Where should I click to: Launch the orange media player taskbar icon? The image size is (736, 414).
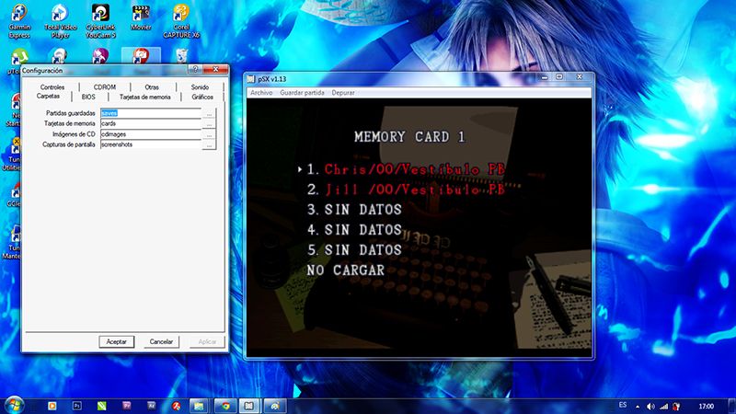(52, 406)
